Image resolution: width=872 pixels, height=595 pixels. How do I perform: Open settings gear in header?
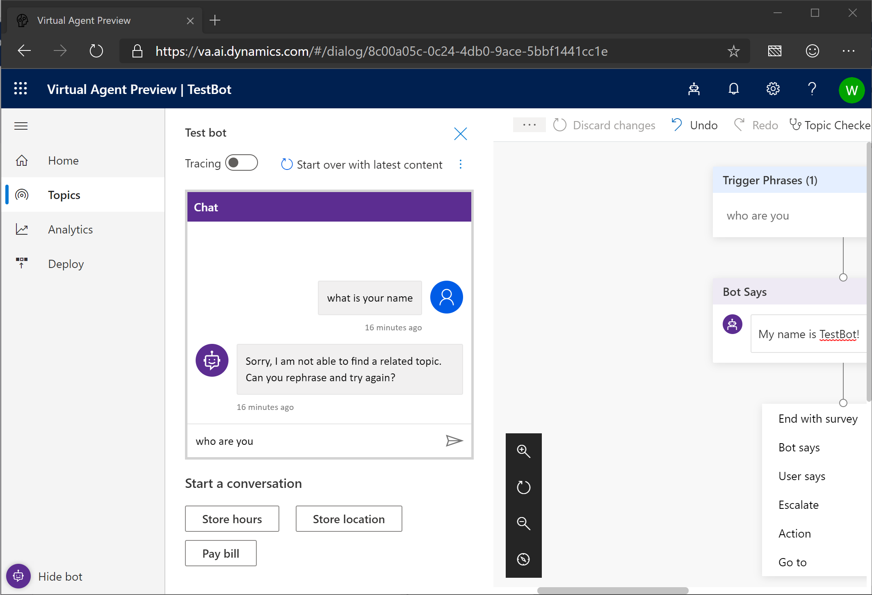[x=773, y=89]
